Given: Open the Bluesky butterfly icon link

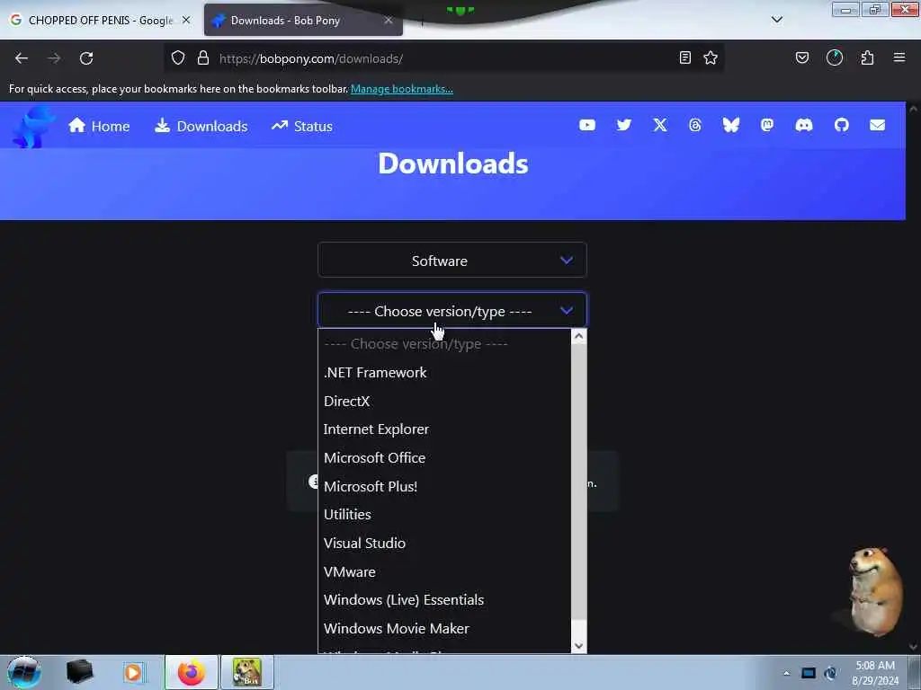Looking at the screenshot, I should pyautogui.click(x=731, y=125).
